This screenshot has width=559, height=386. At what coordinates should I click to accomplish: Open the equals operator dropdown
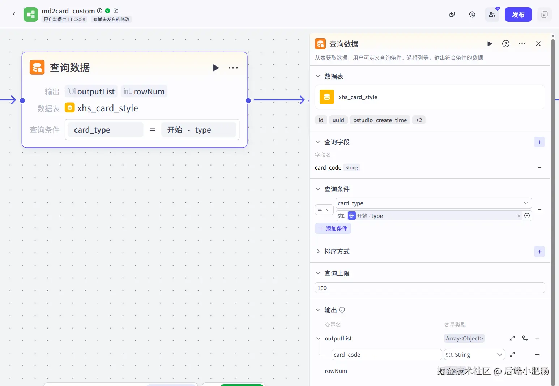[x=324, y=210]
